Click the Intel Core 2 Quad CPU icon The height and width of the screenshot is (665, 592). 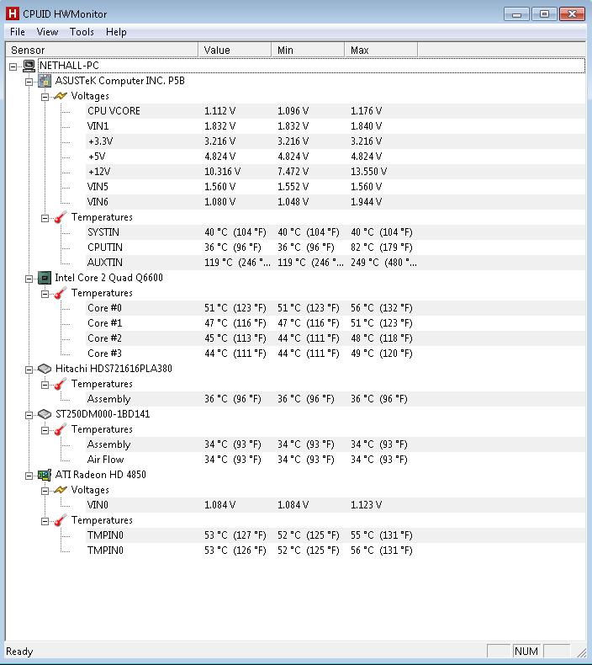click(x=45, y=278)
